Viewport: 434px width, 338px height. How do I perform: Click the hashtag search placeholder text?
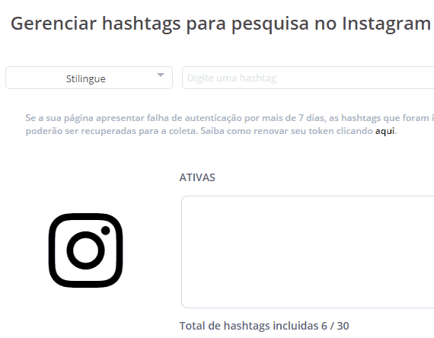coord(231,78)
